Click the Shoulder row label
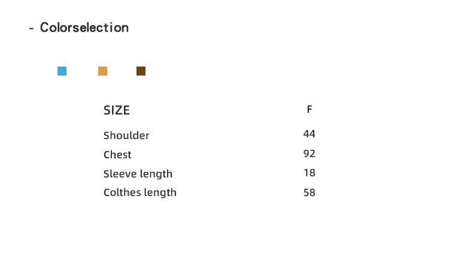The width and height of the screenshot is (449, 253). [126, 135]
